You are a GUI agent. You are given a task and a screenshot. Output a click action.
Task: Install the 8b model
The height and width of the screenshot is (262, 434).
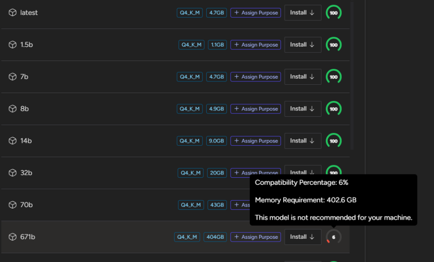(x=303, y=109)
